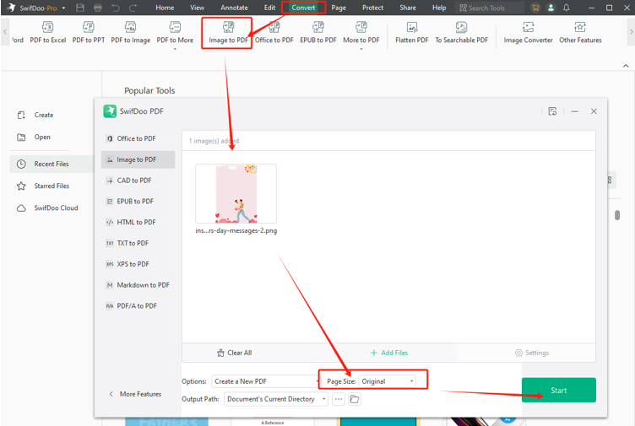Open Office to PDF ribbon tool
The image size is (635, 426).
tap(274, 32)
